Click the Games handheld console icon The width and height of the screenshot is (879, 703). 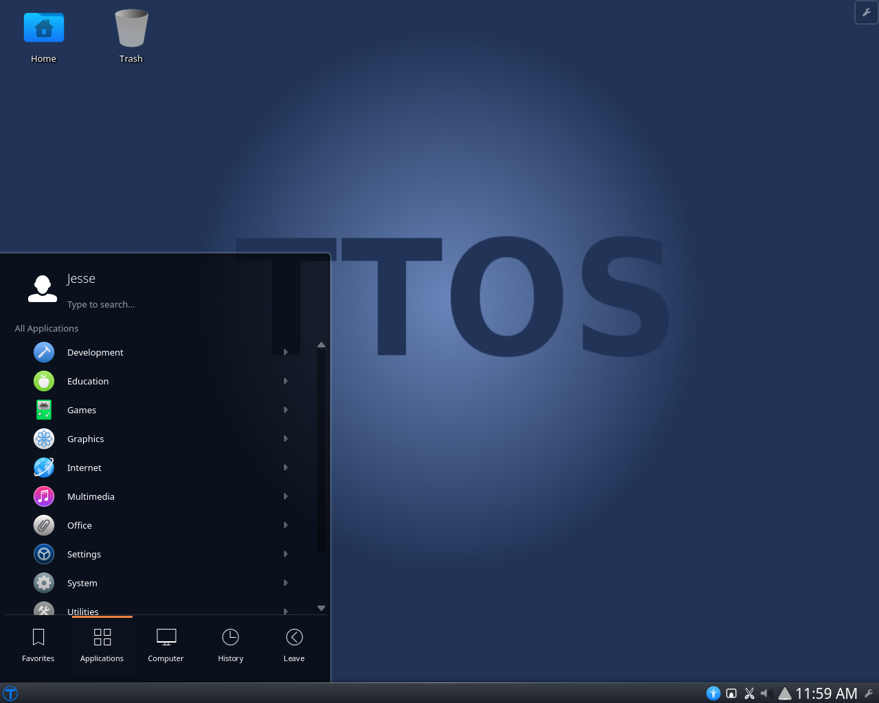[x=44, y=410]
